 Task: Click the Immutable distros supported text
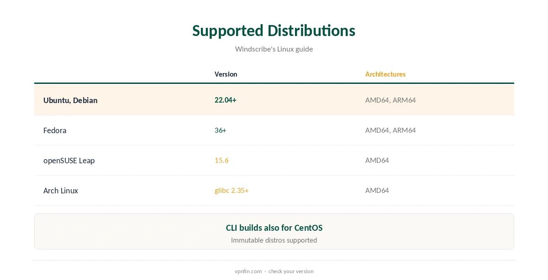tap(274, 240)
